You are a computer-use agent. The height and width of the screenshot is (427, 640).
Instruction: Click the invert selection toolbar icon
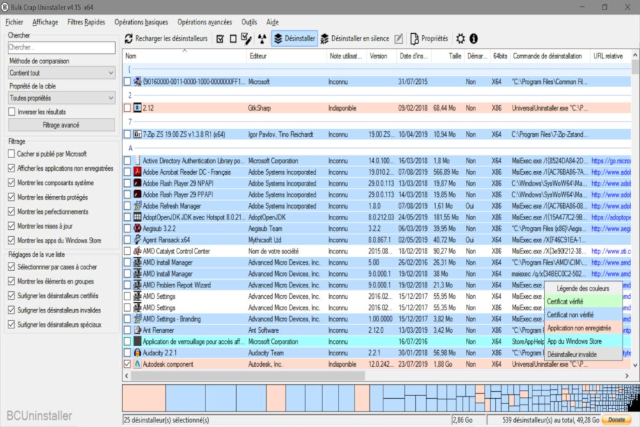point(246,39)
